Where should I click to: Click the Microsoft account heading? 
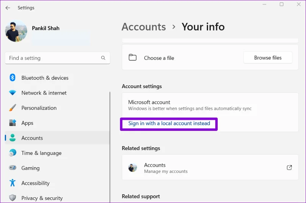coord(149,102)
